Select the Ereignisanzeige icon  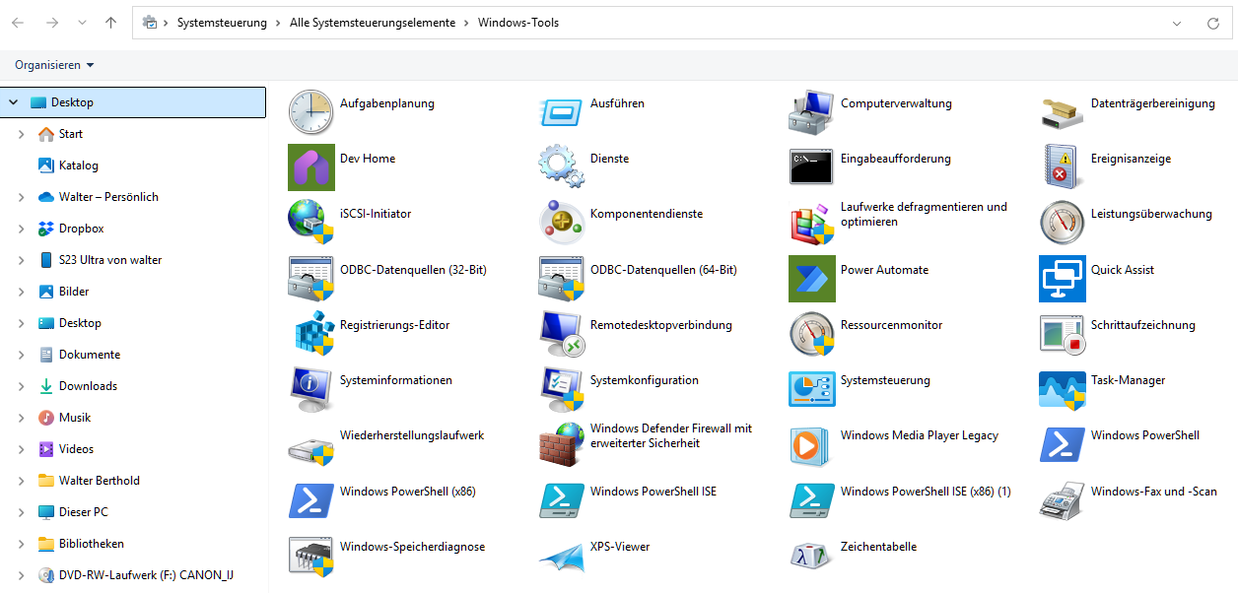pyautogui.click(x=1063, y=167)
